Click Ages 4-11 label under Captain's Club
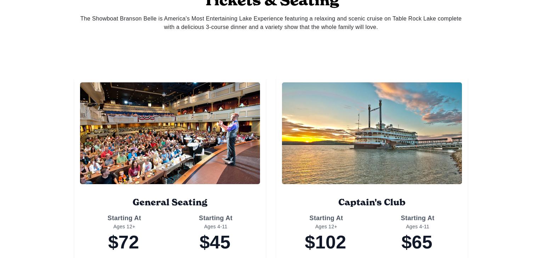 pos(418,227)
